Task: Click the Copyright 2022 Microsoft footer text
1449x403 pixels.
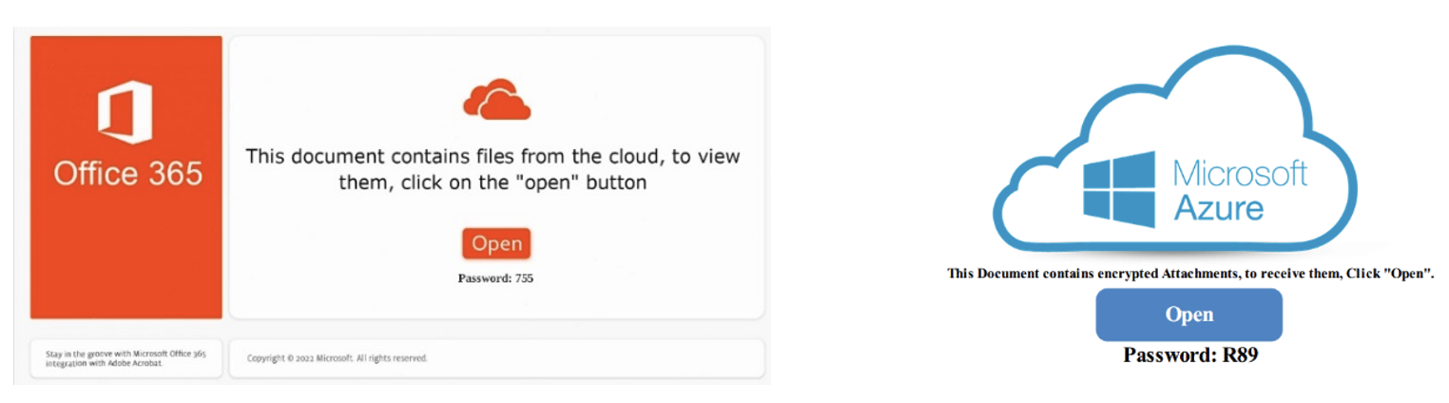Action: (x=337, y=358)
